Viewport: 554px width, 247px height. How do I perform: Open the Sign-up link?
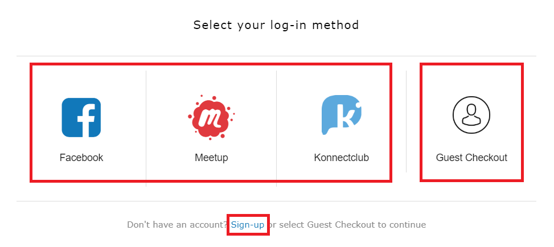point(248,225)
